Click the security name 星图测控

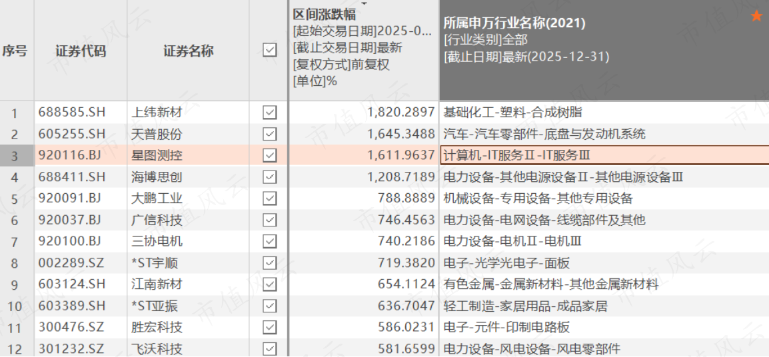(x=157, y=155)
